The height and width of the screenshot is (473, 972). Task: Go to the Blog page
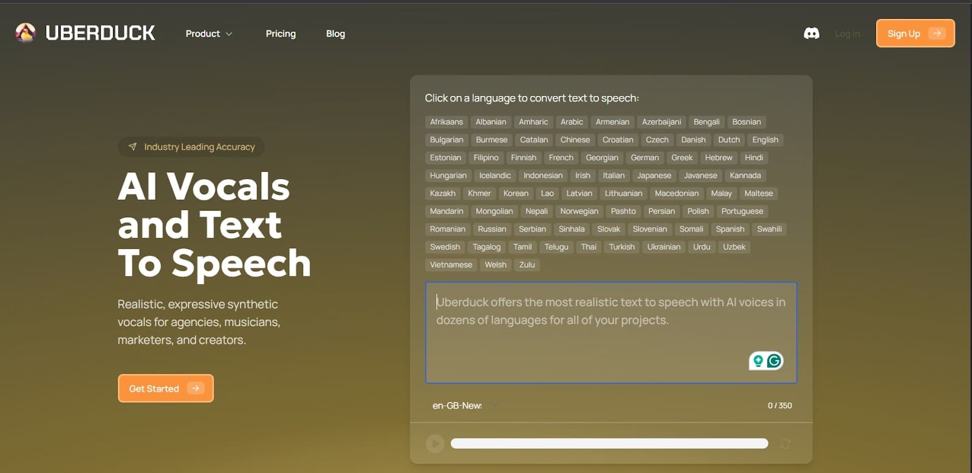pos(335,34)
